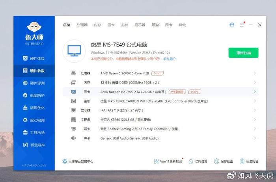Open 驱动检测 driver section

(34, 120)
